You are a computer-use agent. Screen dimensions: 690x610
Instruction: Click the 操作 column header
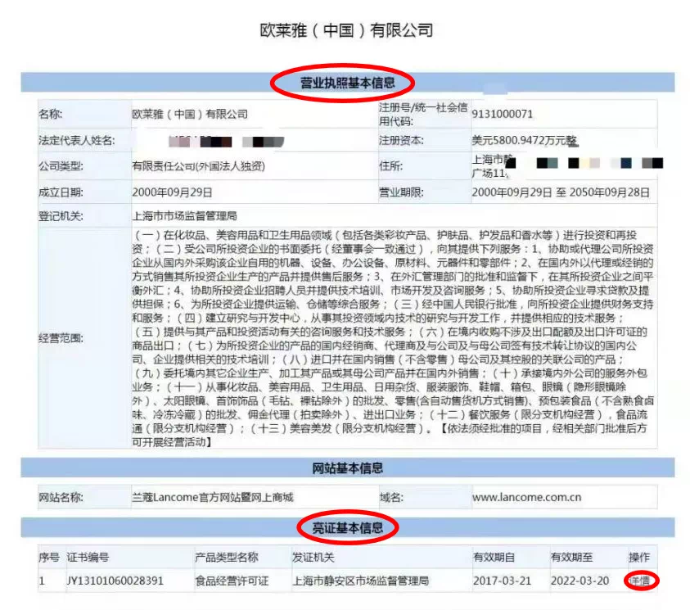[x=639, y=558]
